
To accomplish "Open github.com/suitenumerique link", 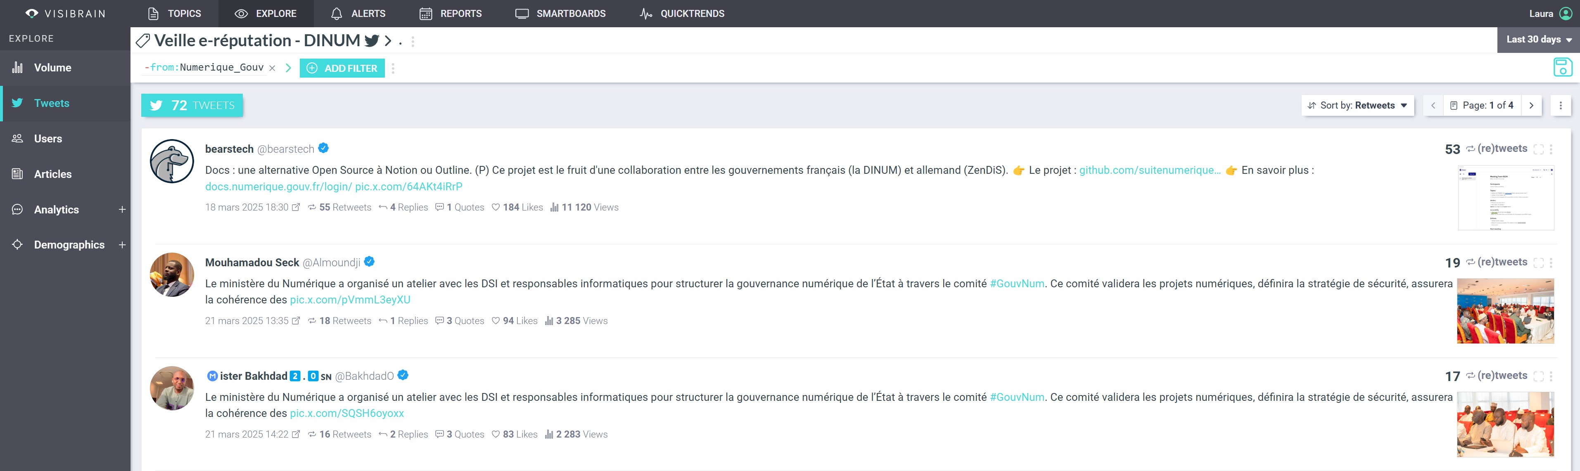I will point(1149,170).
